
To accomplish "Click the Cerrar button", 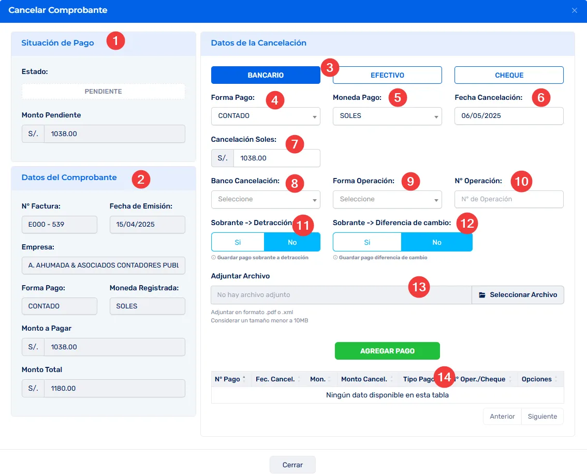I will [x=292, y=465].
